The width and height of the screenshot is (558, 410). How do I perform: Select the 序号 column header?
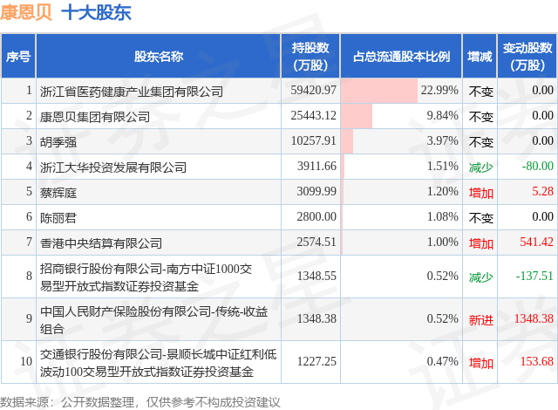point(18,56)
